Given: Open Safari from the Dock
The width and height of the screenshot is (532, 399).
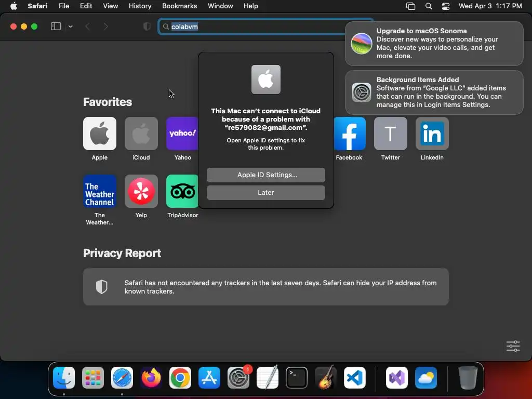Looking at the screenshot, I should click(x=122, y=378).
